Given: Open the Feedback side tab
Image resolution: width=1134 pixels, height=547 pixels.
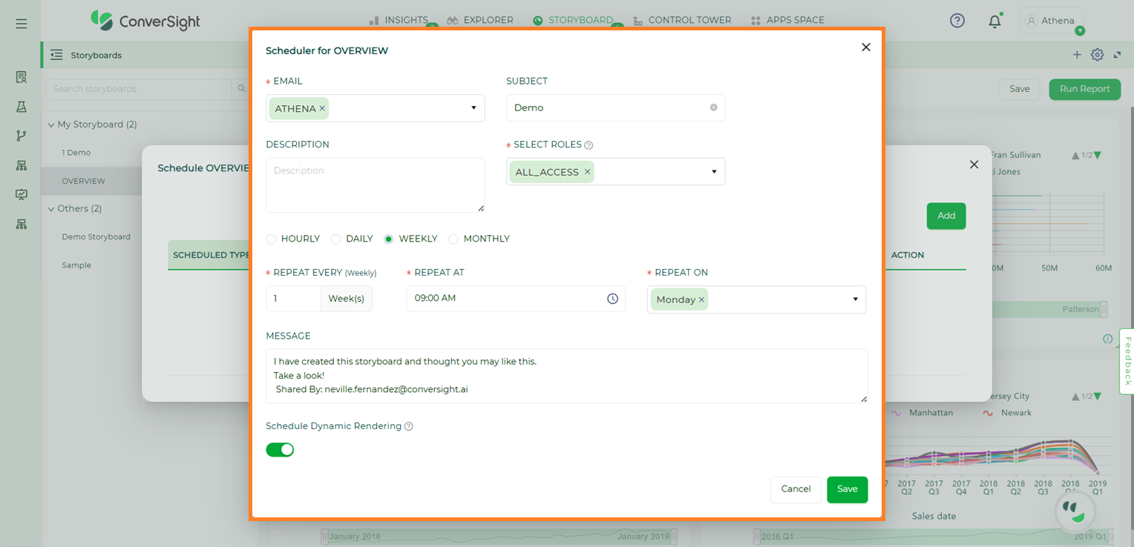Looking at the screenshot, I should [x=1127, y=361].
